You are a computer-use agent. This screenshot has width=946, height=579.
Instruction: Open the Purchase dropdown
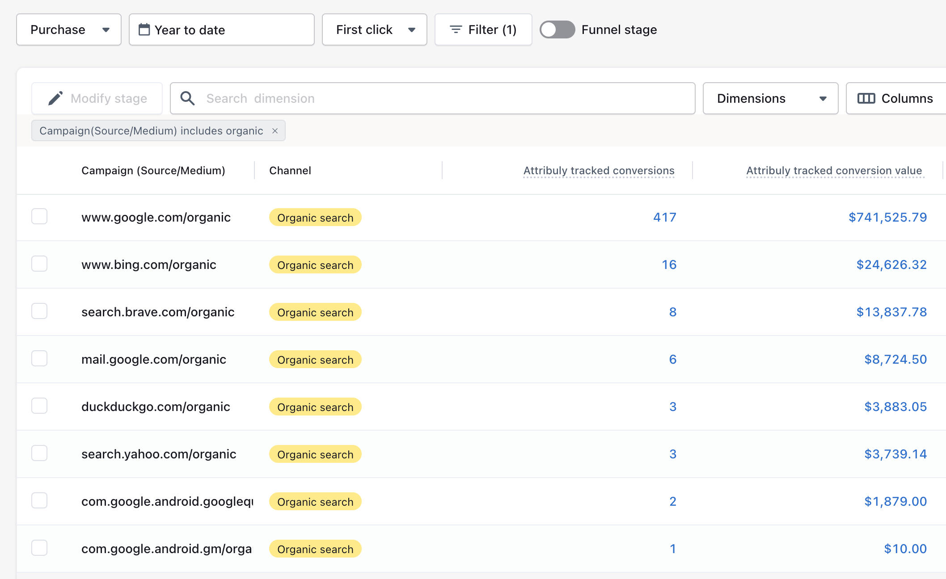pos(69,29)
